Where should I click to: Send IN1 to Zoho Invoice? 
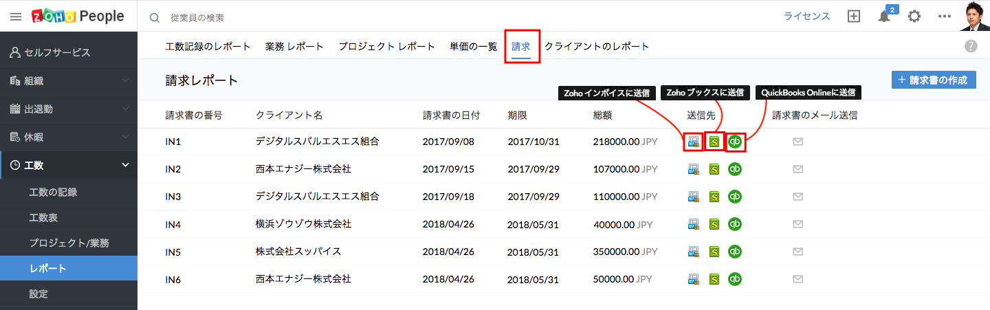click(x=694, y=142)
